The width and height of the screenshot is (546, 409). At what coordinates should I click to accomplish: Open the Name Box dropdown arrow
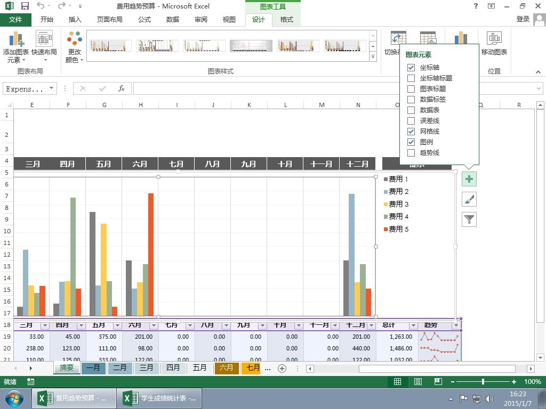[x=51, y=88]
